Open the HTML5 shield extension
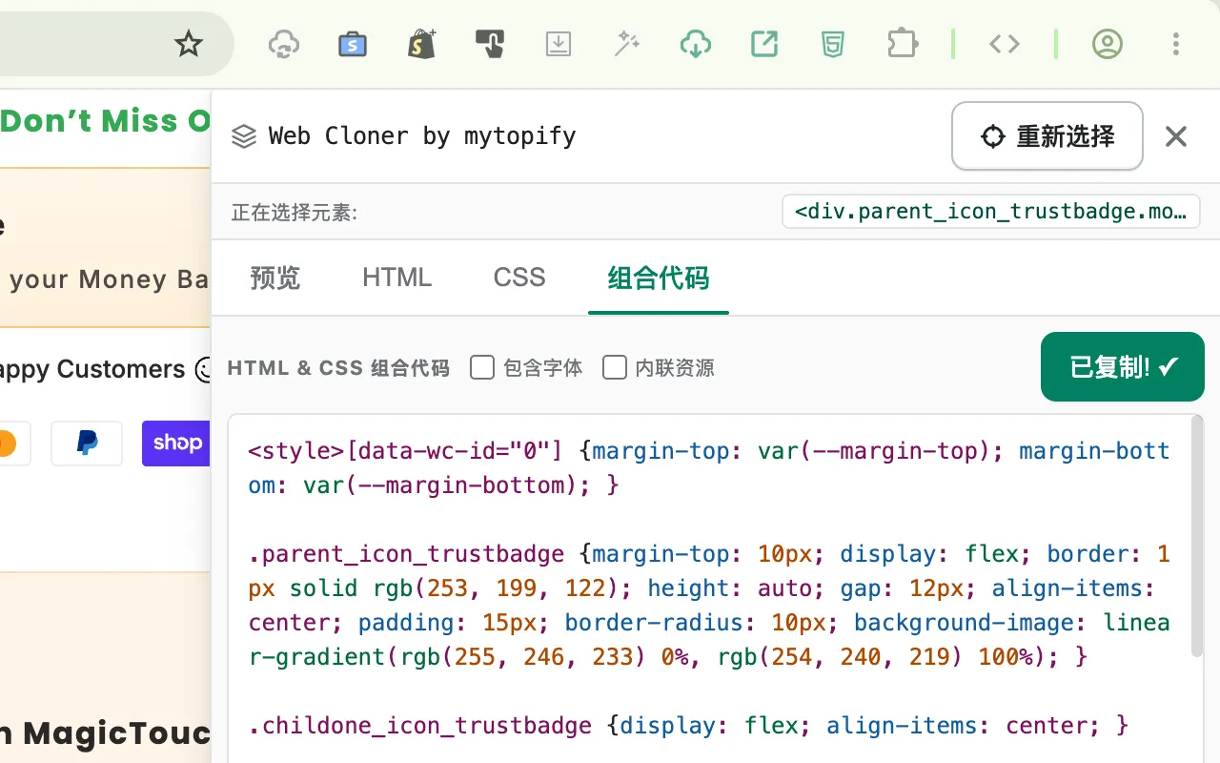This screenshot has width=1220, height=763. point(833,44)
